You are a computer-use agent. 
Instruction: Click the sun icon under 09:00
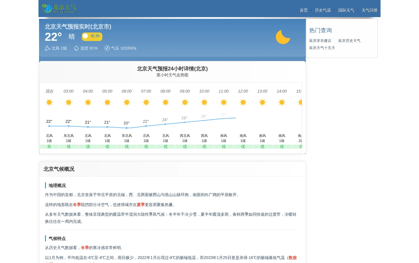pos(185,102)
